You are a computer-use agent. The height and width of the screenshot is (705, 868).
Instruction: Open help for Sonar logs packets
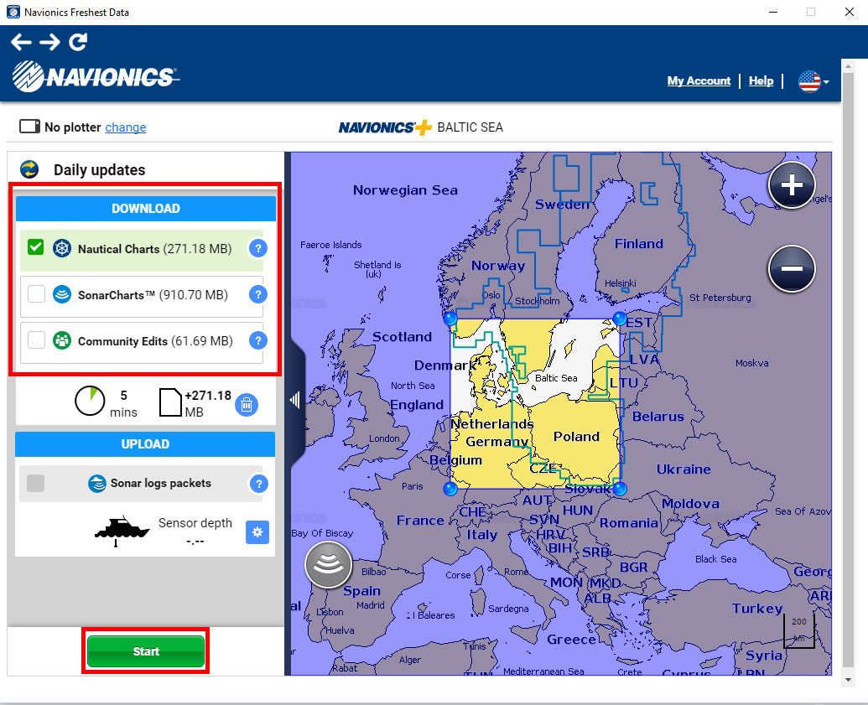click(258, 484)
